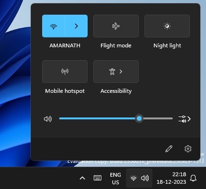Edit quick settings with pencil icon
The width and height of the screenshot is (206, 189).
[169, 149]
